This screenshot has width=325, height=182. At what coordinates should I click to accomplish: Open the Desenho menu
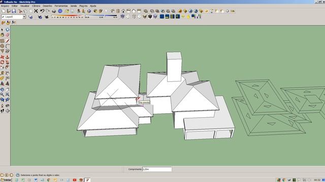47,6
